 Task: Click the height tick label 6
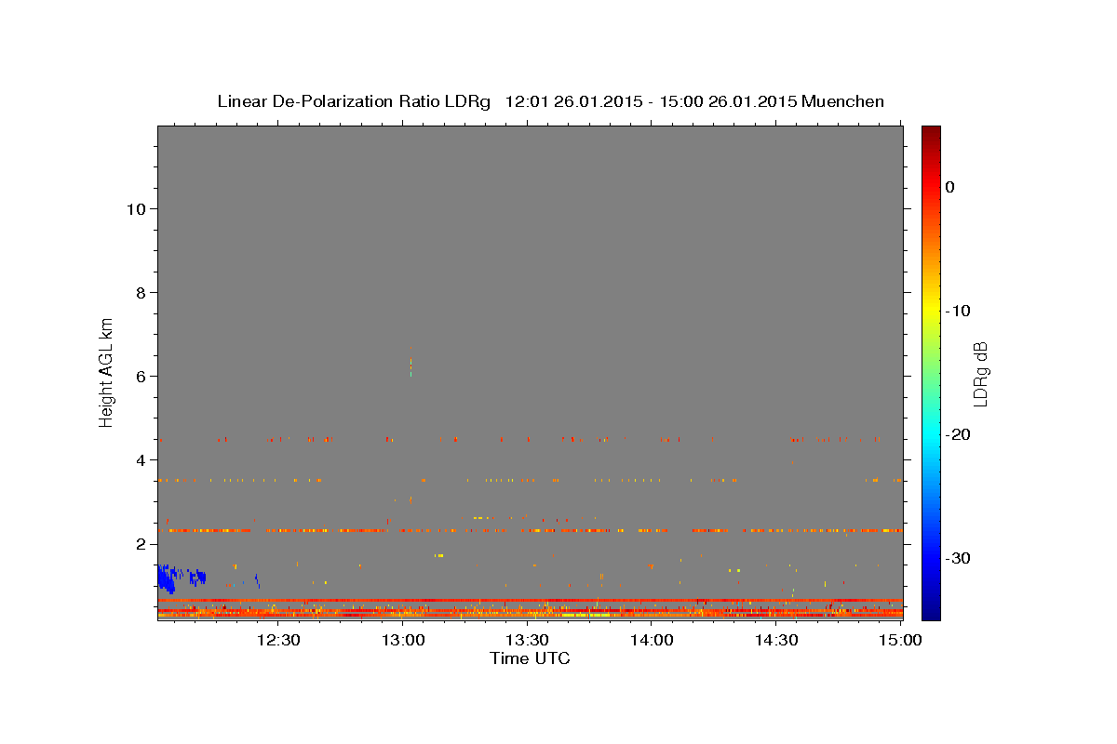coord(139,376)
